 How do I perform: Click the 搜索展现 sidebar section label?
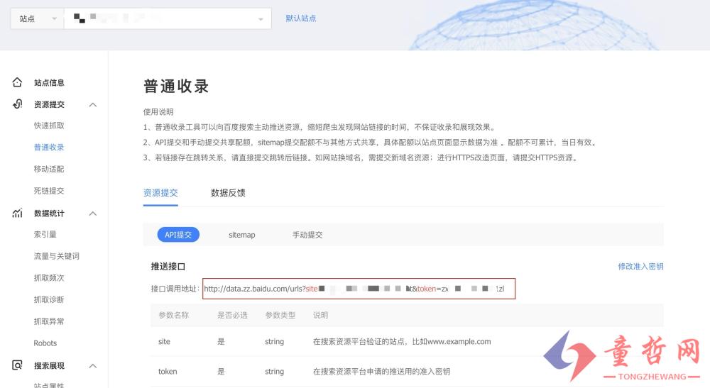click(x=49, y=365)
